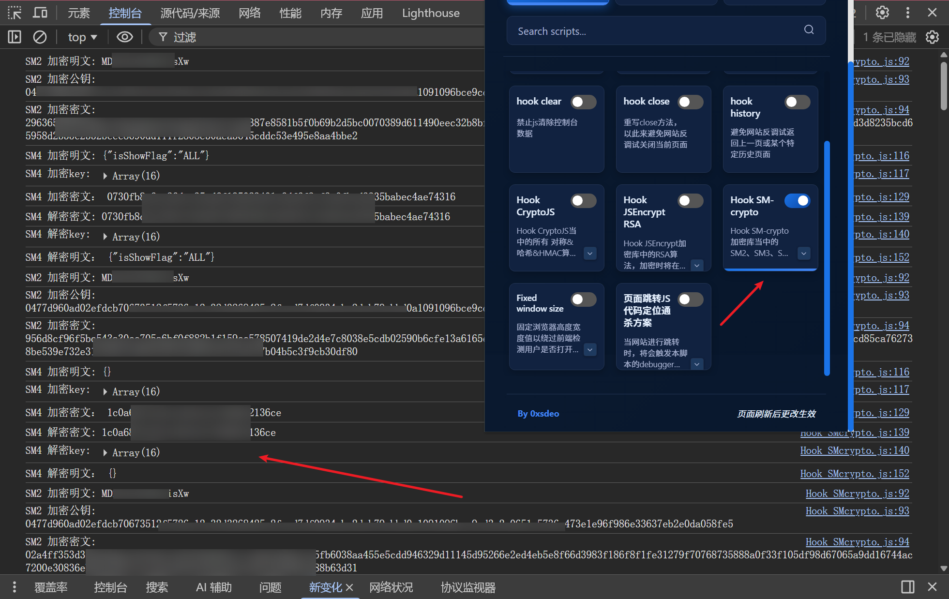Expand Array(16) beside the last SM4 解密key
Image resolution: width=949 pixels, height=599 pixels.
coord(105,452)
